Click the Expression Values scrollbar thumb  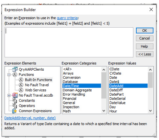150,80
